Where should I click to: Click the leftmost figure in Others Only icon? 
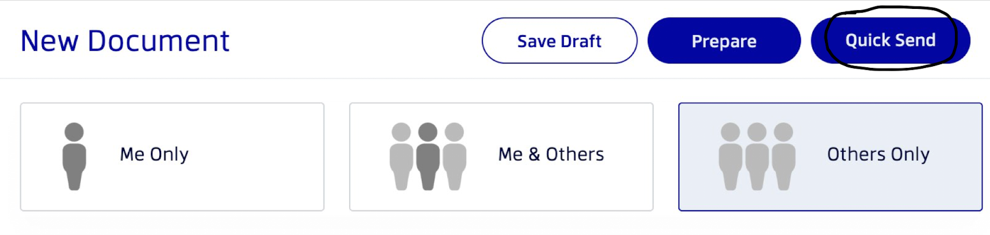click(730, 156)
